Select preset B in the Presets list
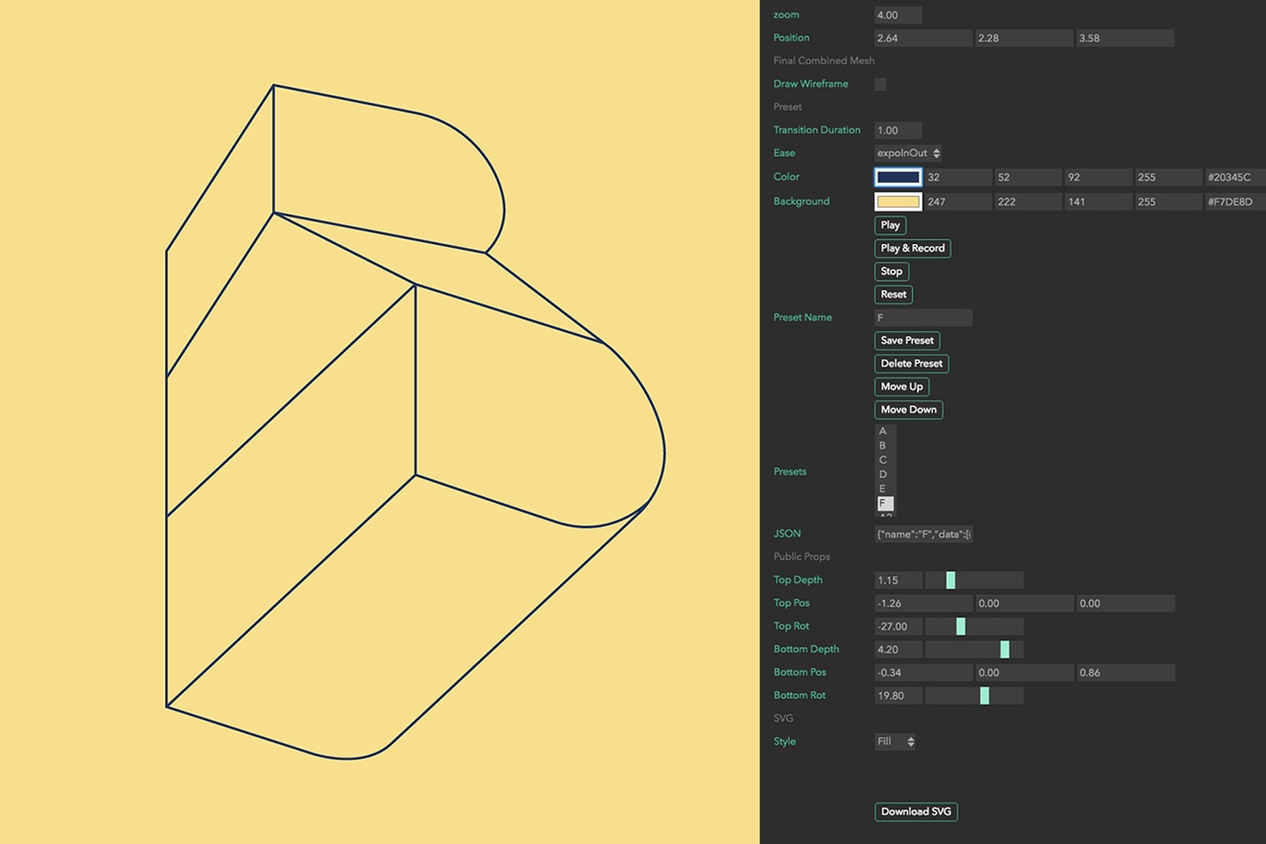The height and width of the screenshot is (844, 1266). tap(883, 446)
